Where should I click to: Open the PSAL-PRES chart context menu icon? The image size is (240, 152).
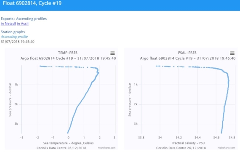232,53
